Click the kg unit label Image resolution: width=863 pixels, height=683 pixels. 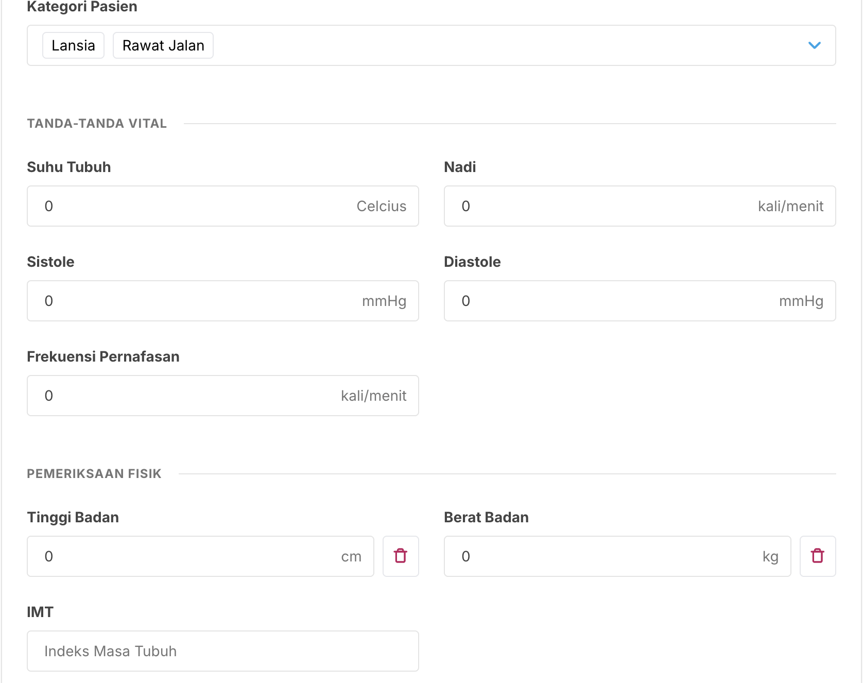coord(770,556)
